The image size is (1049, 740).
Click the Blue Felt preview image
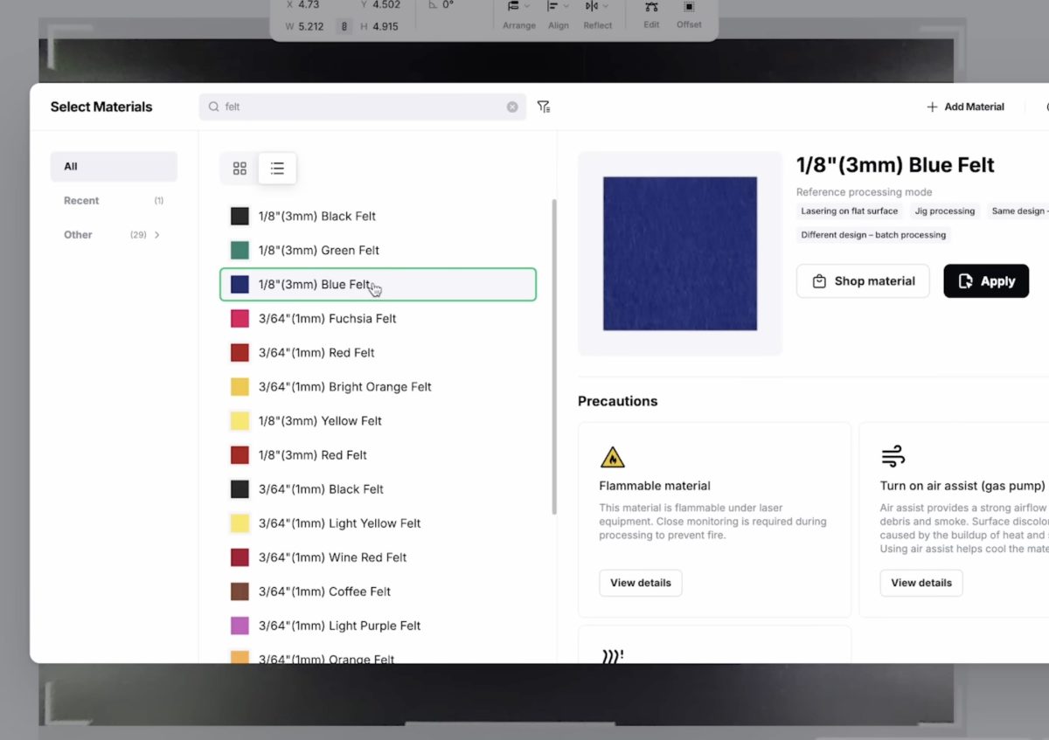[680, 253]
